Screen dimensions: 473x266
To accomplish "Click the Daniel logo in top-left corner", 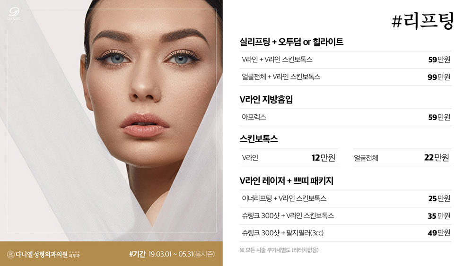I will click(x=14, y=14).
